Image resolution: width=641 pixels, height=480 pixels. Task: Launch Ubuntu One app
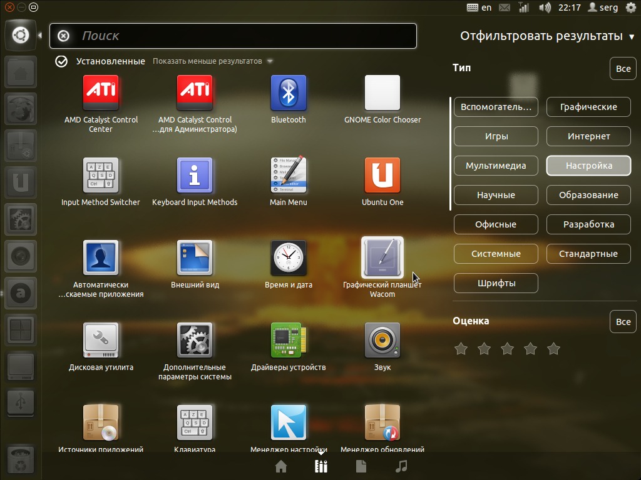(382, 176)
